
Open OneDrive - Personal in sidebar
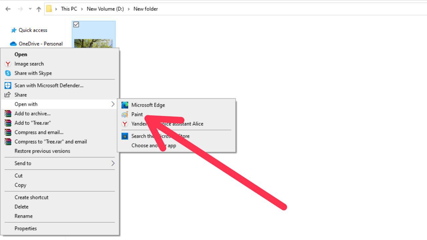coord(40,44)
